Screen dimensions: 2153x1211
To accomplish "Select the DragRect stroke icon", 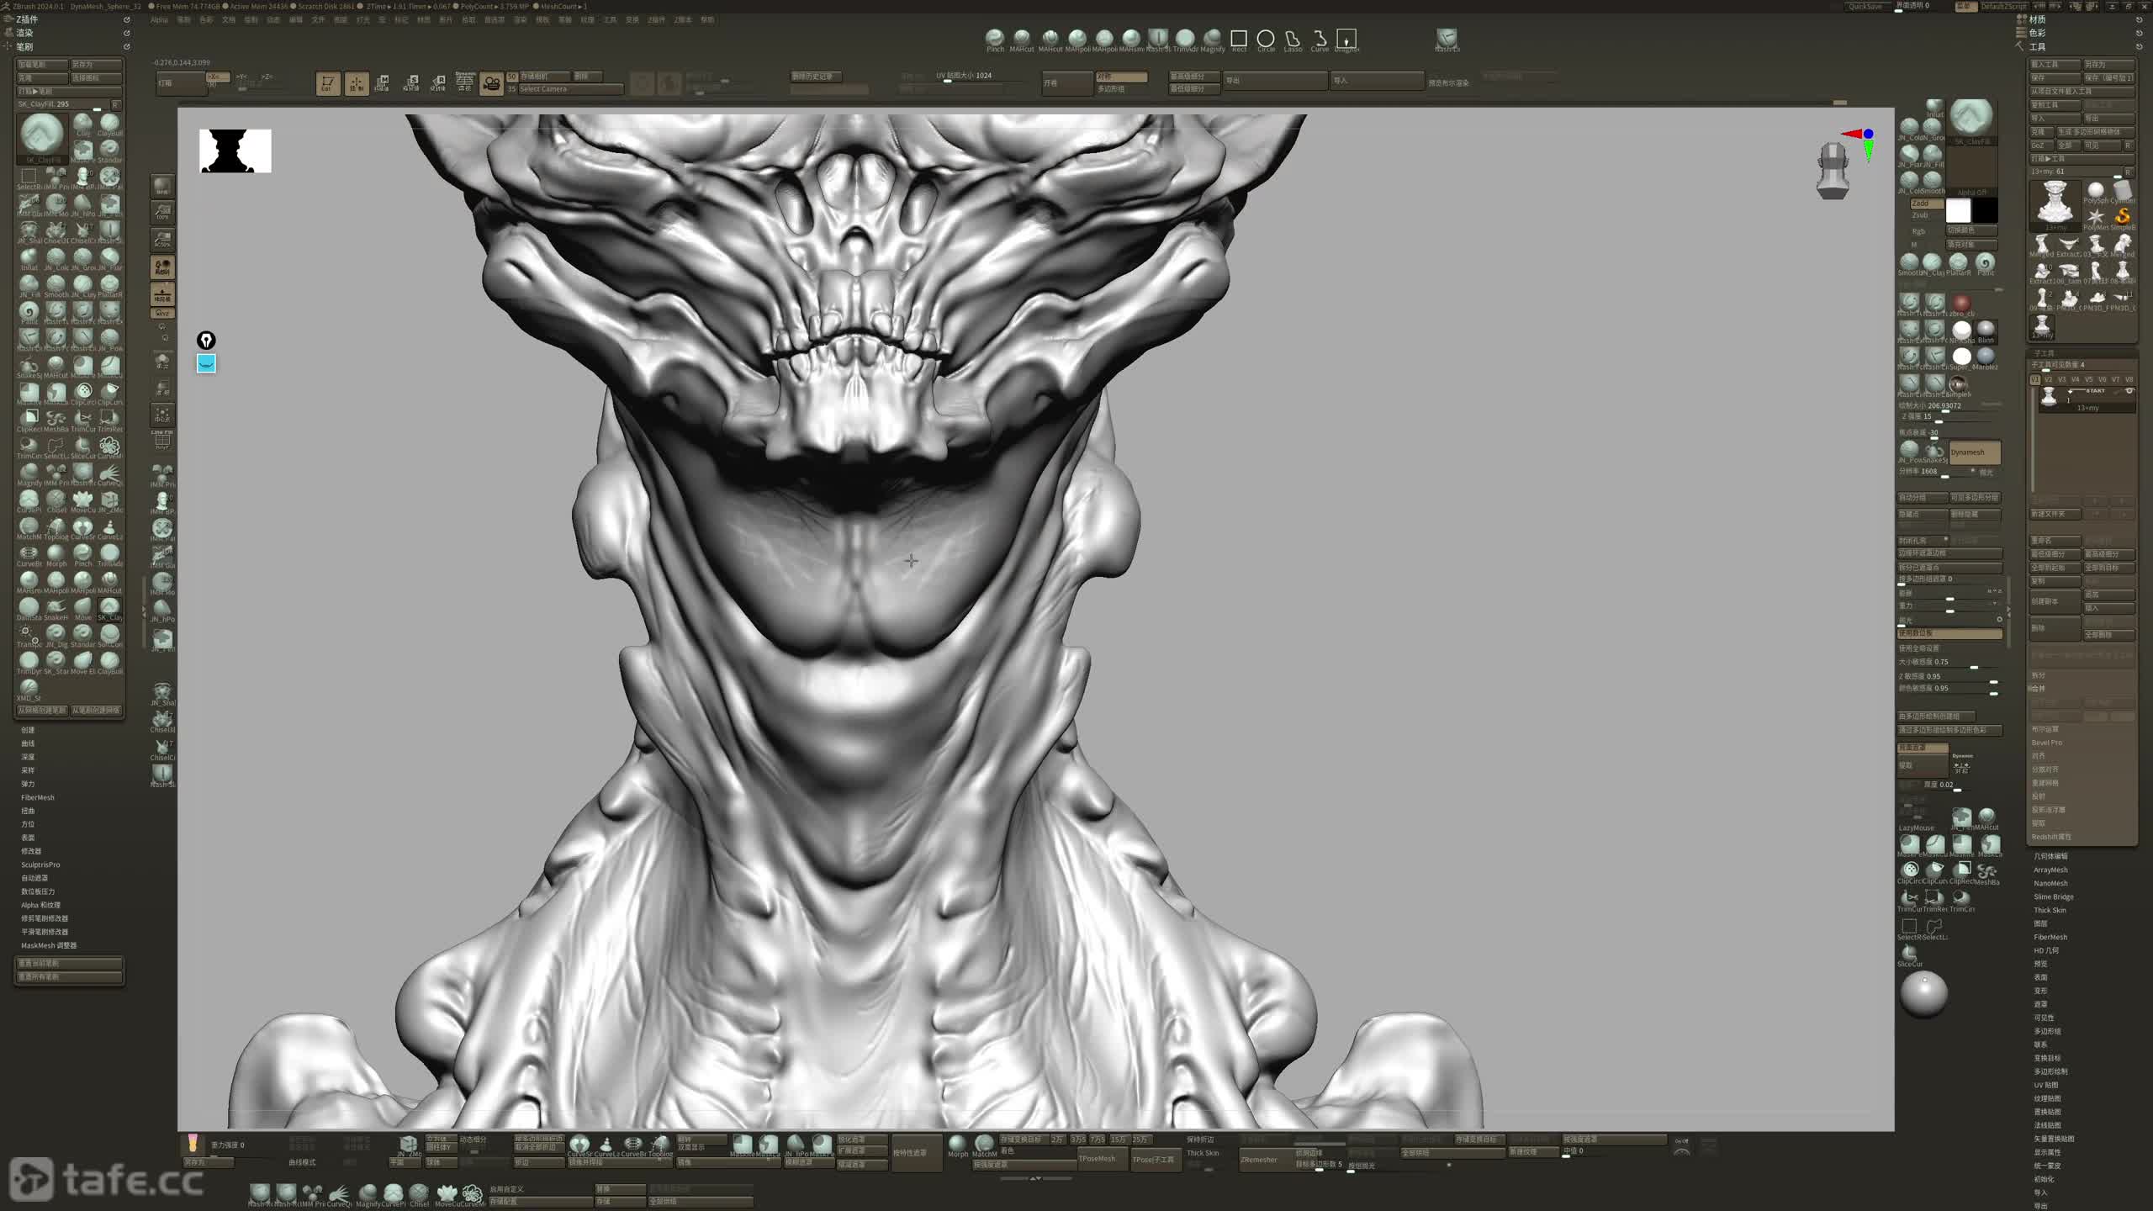I will pos(1346,40).
